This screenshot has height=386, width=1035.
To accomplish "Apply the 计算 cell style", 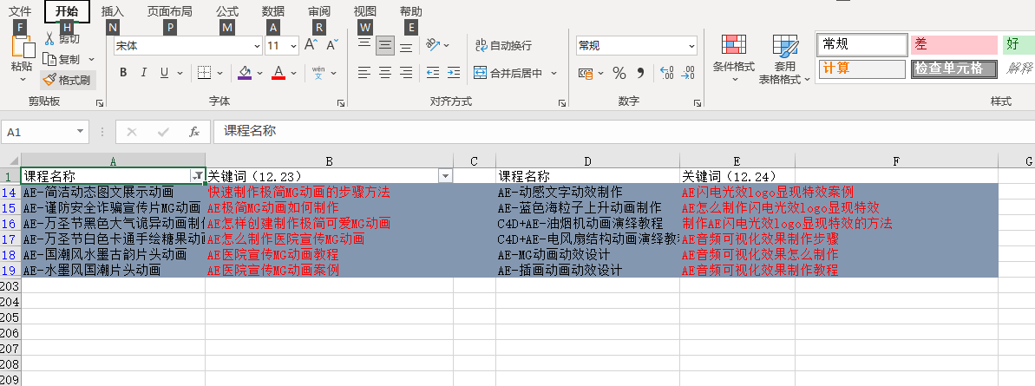I will 862,69.
